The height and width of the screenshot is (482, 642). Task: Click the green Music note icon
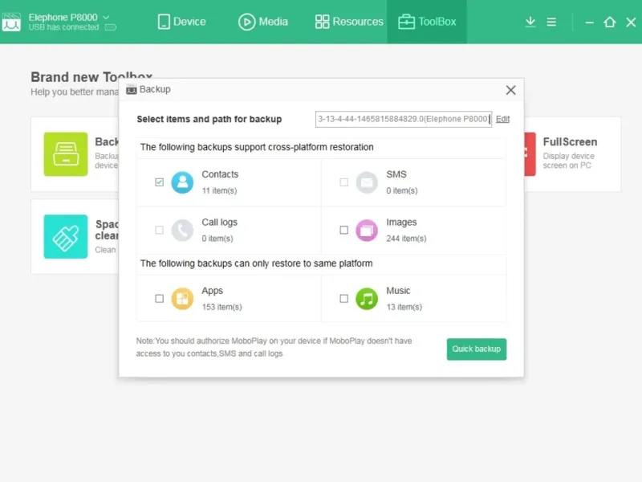coord(367,299)
